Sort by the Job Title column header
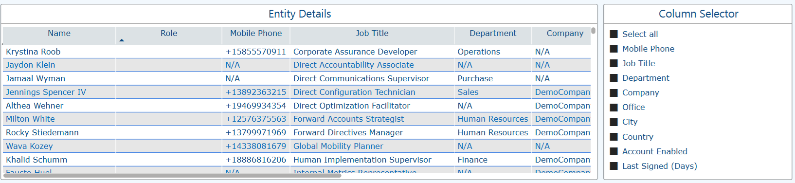 coord(372,34)
